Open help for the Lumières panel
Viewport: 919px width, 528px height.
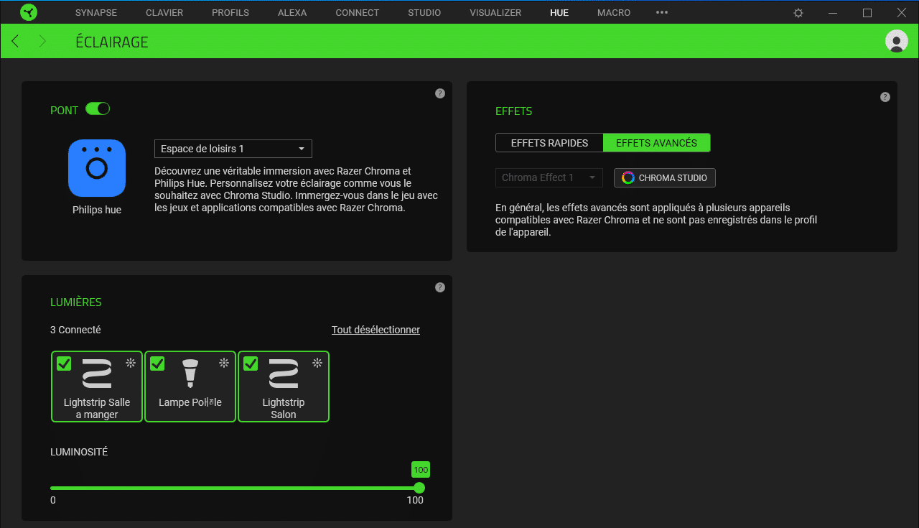coord(440,287)
